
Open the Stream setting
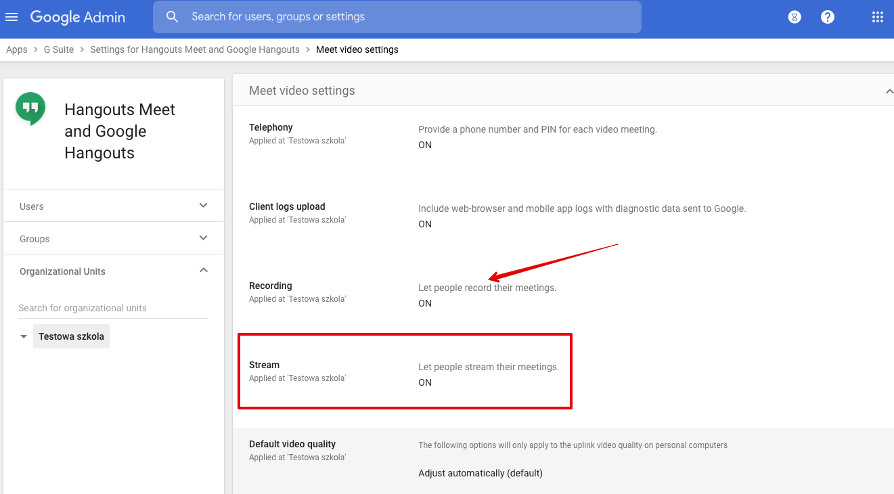(x=264, y=365)
